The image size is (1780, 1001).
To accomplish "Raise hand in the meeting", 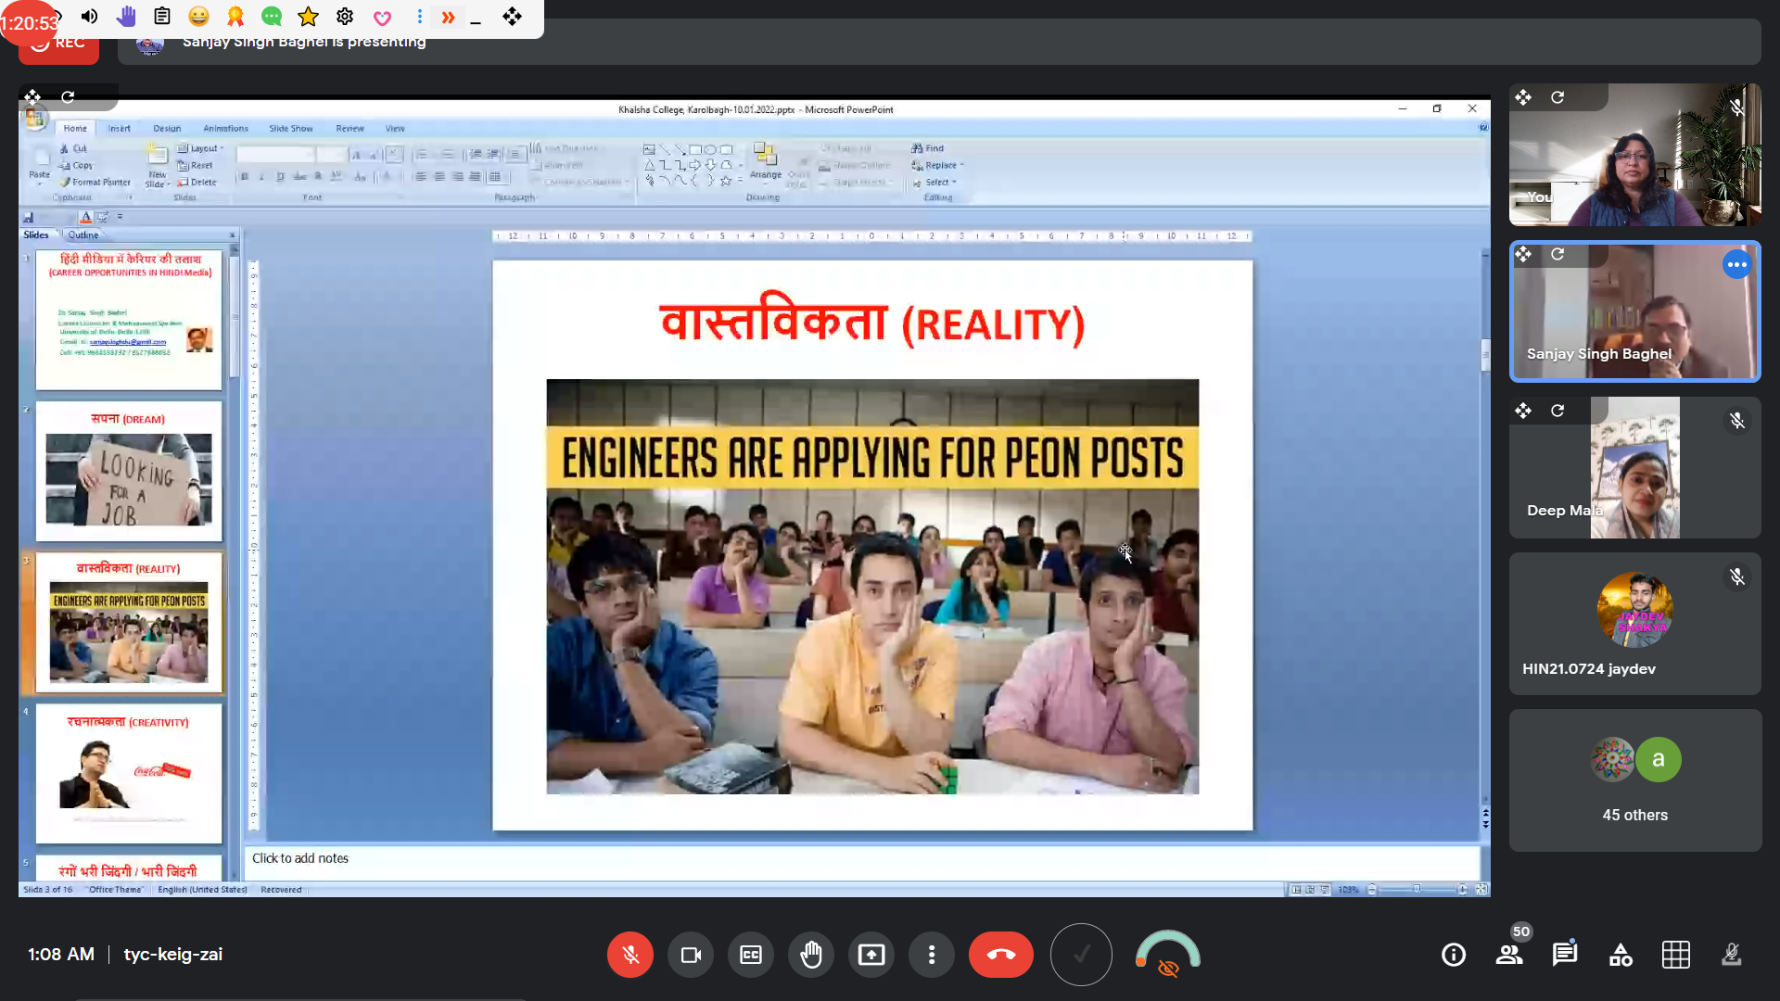I will [811, 955].
